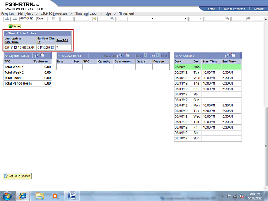Collapse the Payable Totals section
Image resolution: width=268 pixels, height=201 pixels.
pos(6,56)
